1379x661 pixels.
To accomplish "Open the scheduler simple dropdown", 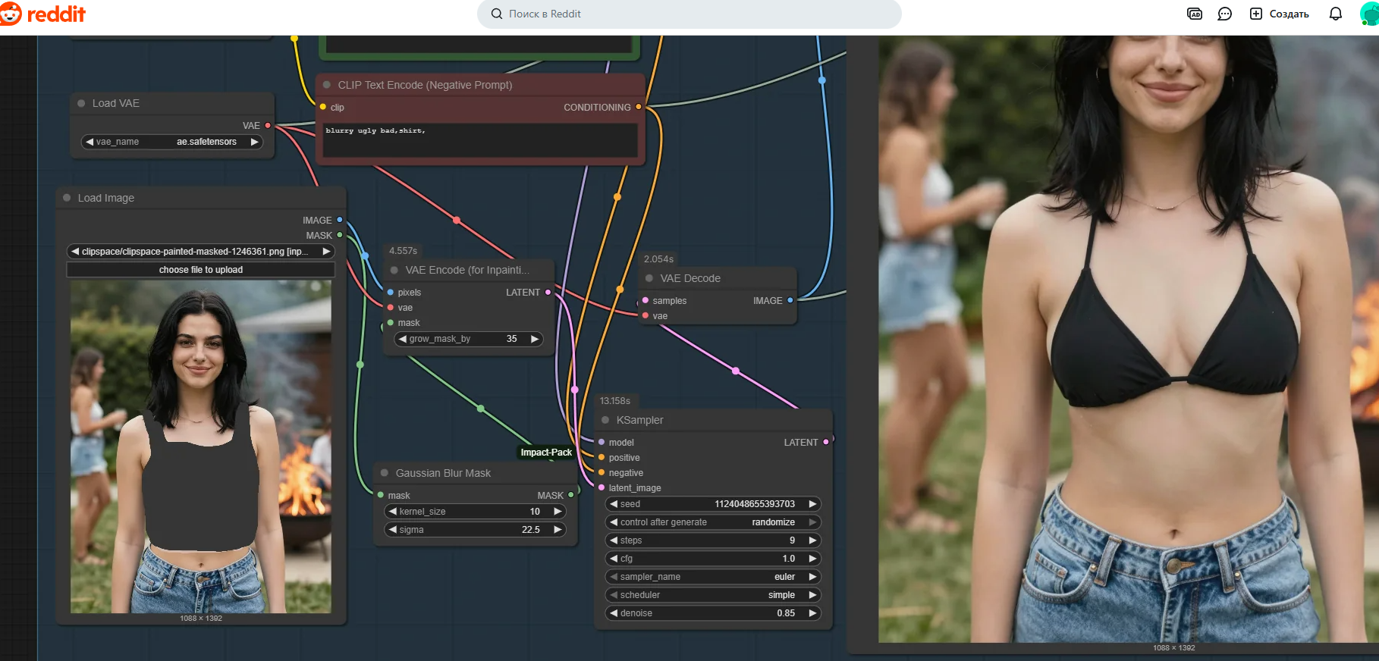I will pos(713,595).
